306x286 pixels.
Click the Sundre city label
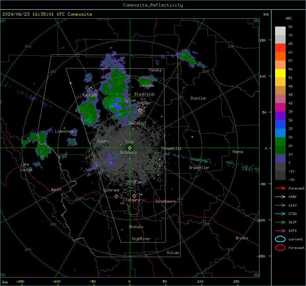(103, 141)
